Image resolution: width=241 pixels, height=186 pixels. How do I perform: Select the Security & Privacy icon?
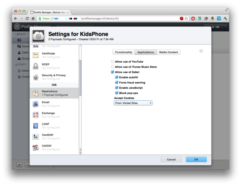(x=36, y=77)
